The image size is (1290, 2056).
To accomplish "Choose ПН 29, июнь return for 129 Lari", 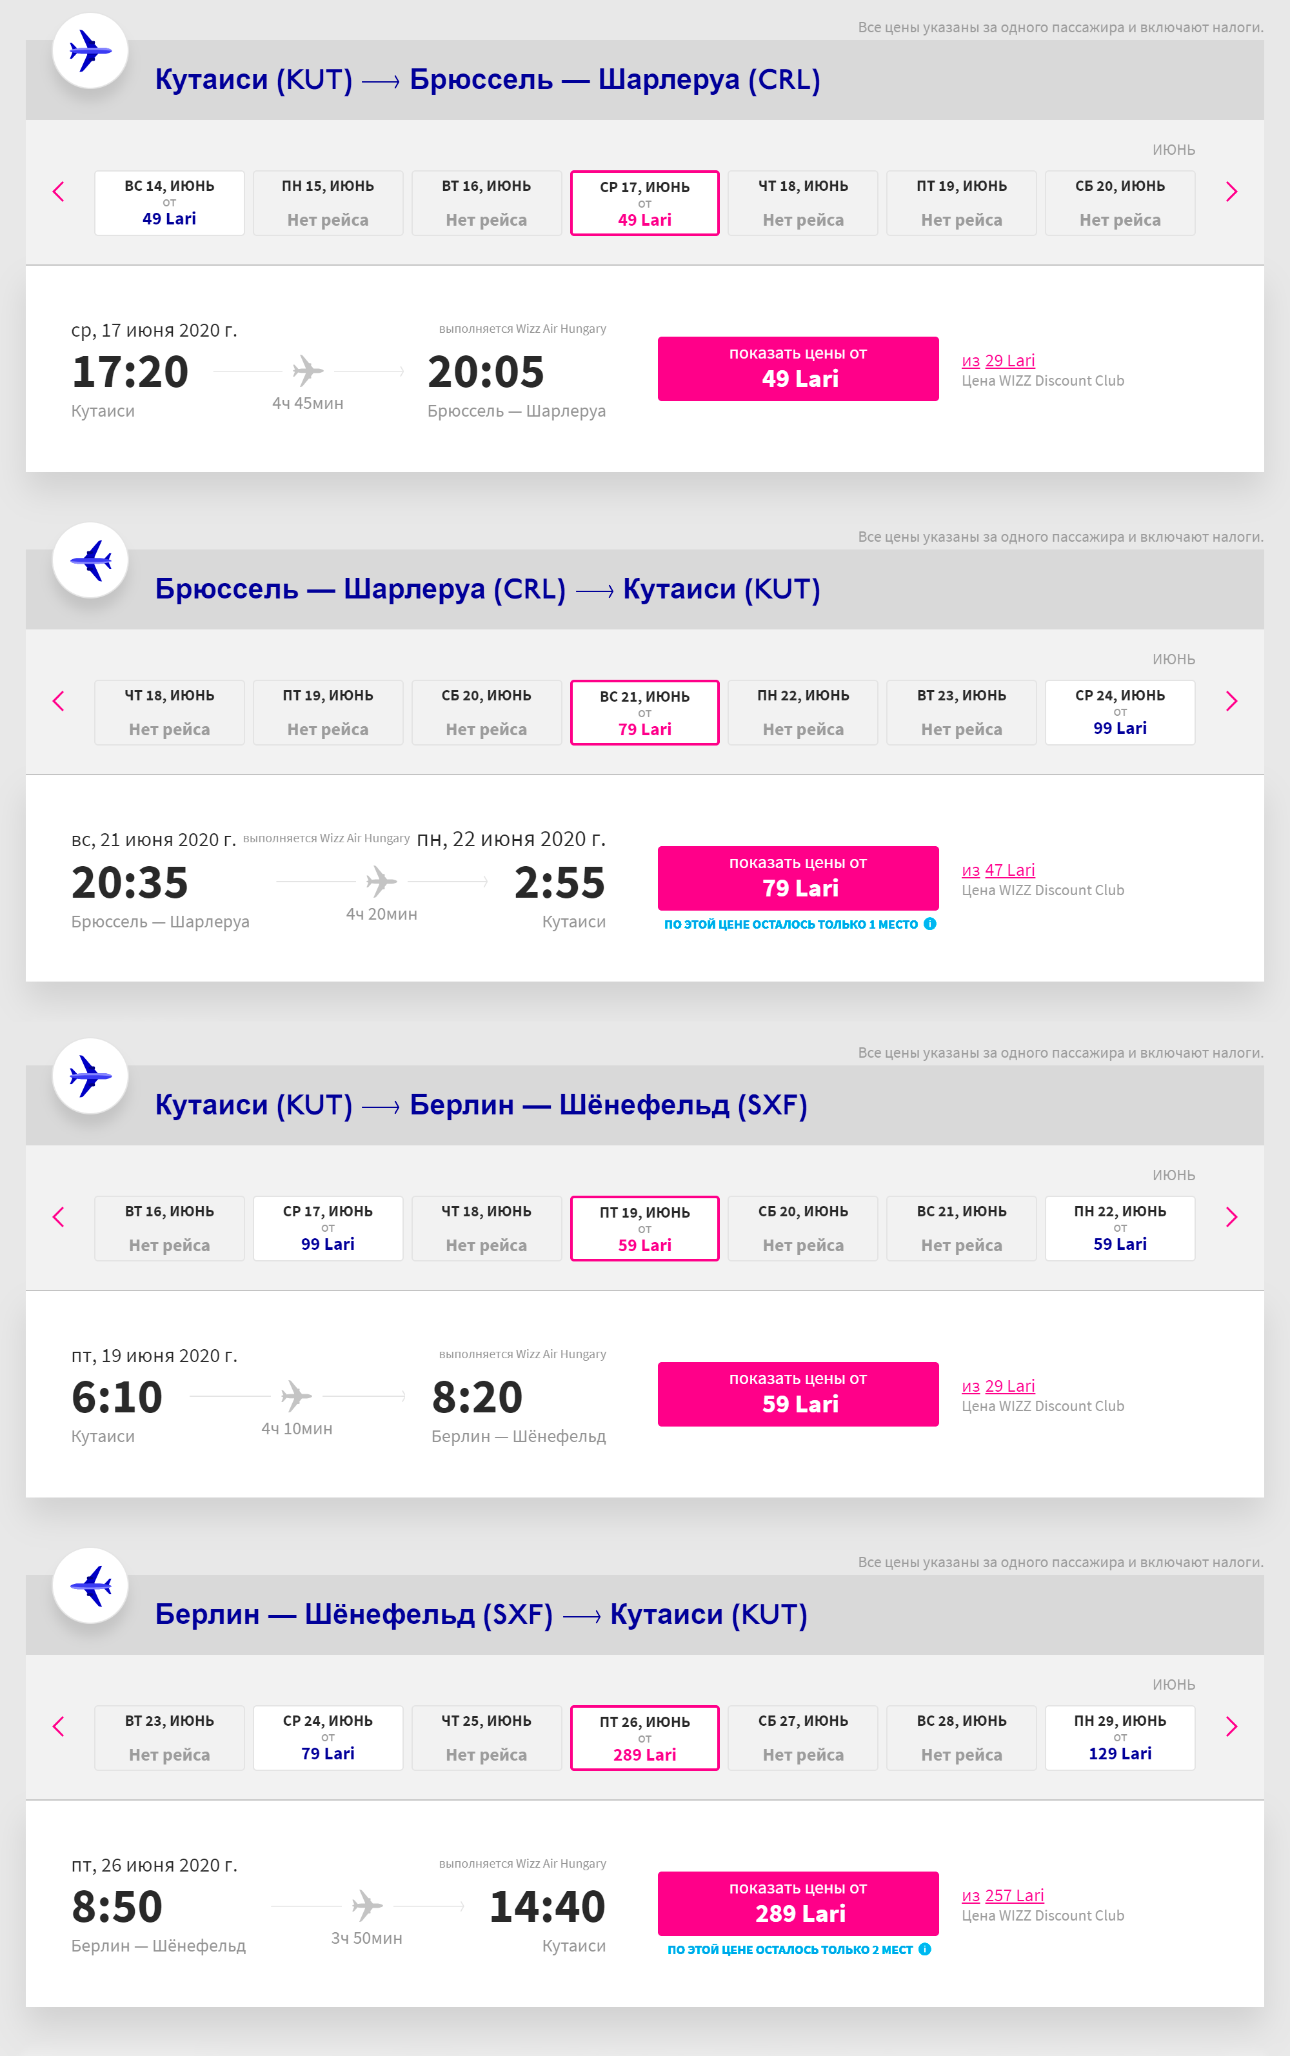I will coord(1119,1738).
